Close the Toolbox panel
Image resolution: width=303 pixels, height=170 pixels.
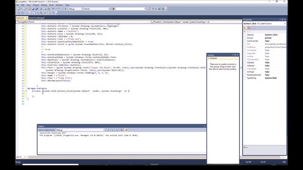coord(238,55)
